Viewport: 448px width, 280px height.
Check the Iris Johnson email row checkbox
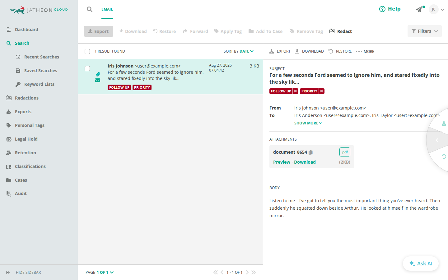click(87, 68)
